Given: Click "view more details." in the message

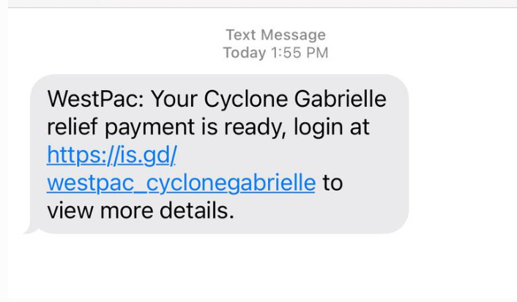Looking at the screenshot, I should (x=140, y=211).
